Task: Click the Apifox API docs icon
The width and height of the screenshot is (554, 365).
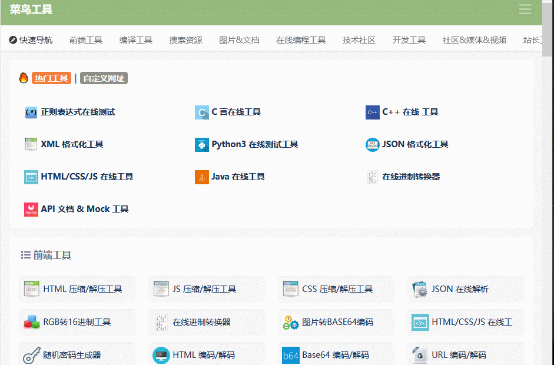Action: [x=31, y=210]
